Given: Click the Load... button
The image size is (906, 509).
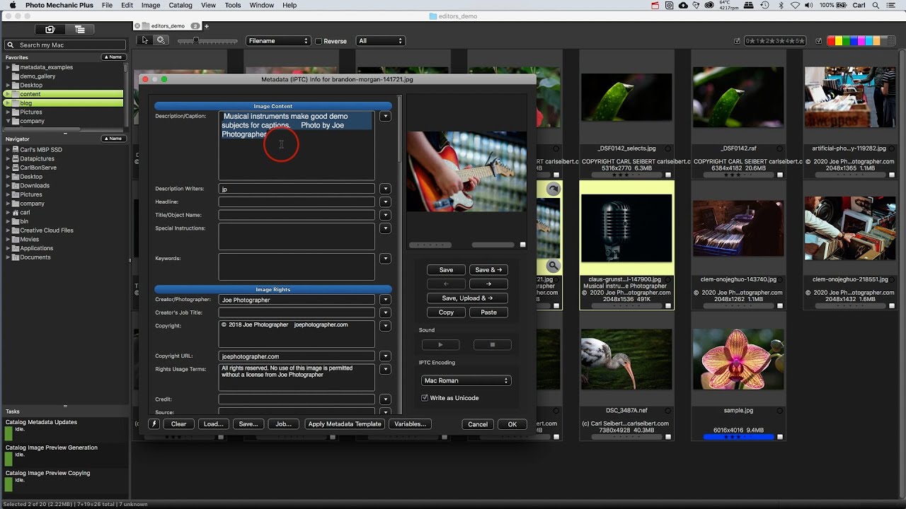Looking at the screenshot, I should tap(213, 424).
